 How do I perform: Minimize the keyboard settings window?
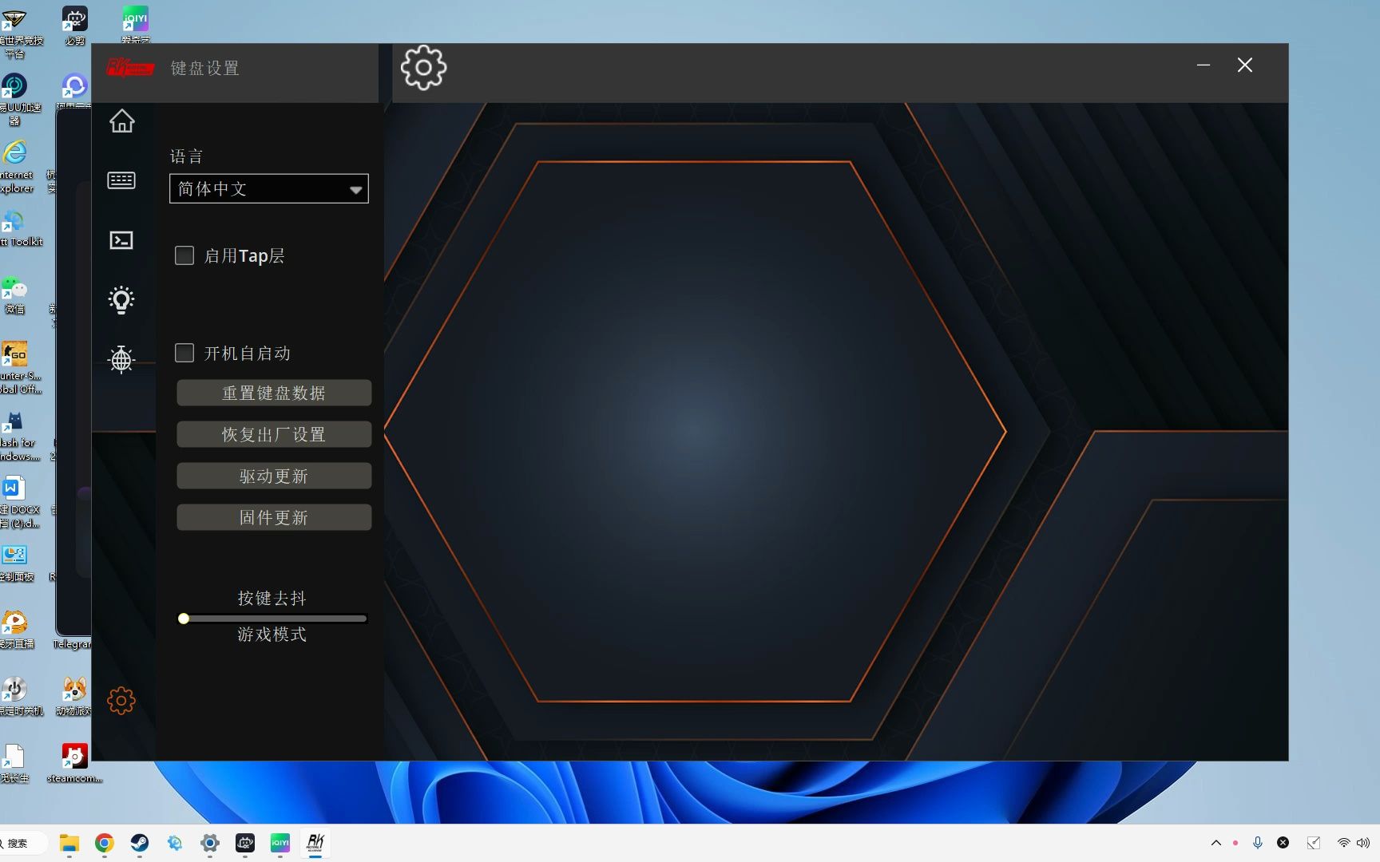[x=1204, y=65]
